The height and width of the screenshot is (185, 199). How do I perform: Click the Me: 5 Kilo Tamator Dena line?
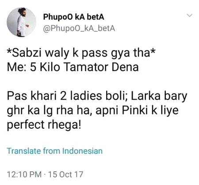click(x=73, y=67)
